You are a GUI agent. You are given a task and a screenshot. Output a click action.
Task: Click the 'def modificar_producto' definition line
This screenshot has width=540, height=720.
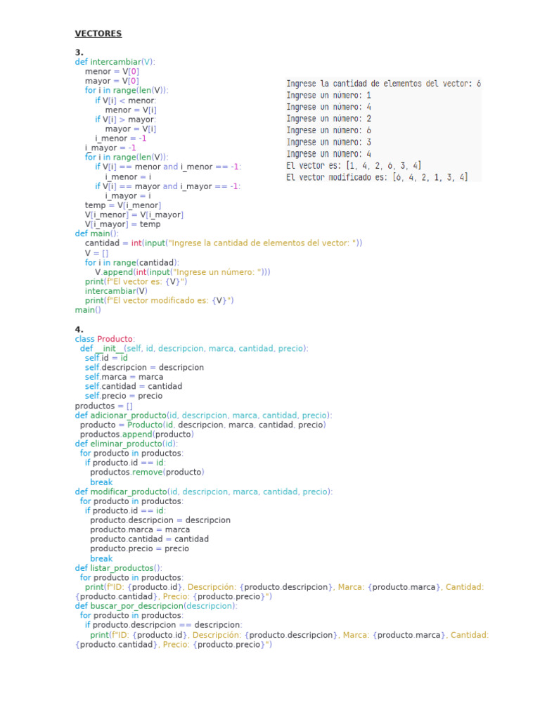204,491
